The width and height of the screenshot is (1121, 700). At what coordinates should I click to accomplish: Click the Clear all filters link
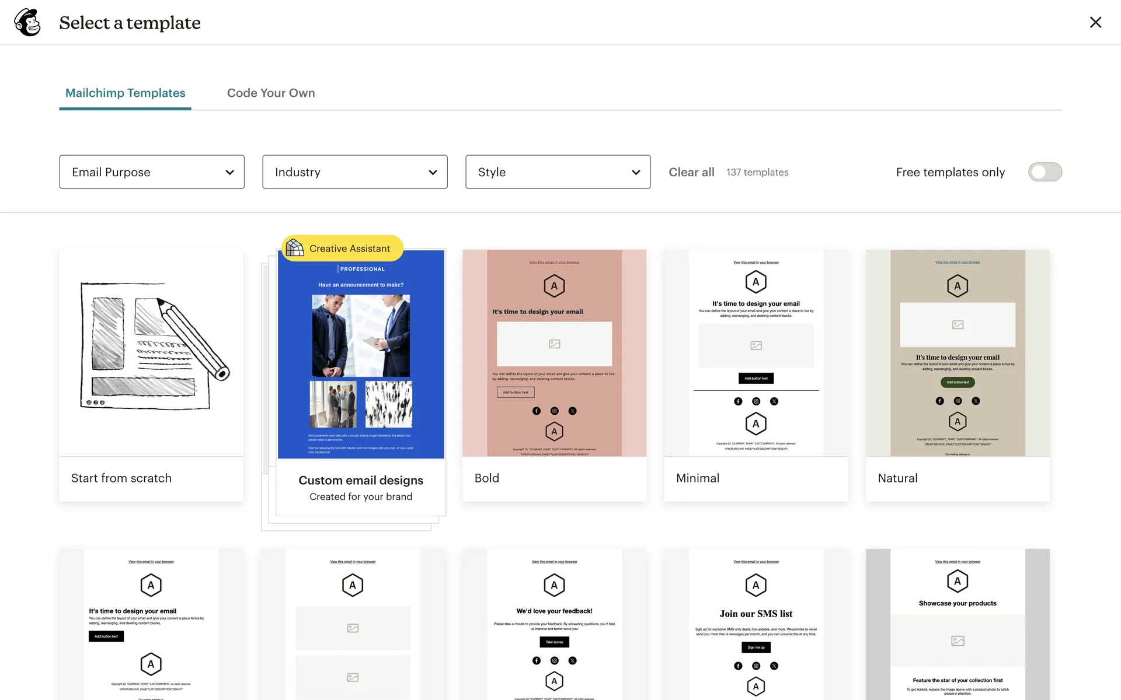pos(691,172)
